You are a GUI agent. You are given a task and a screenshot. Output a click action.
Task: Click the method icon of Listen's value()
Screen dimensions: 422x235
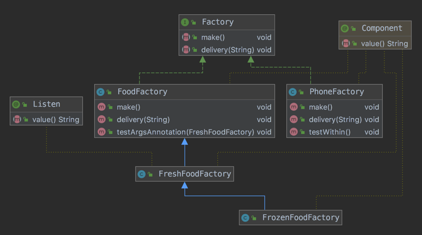pyautogui.click(x=16, y=120)
